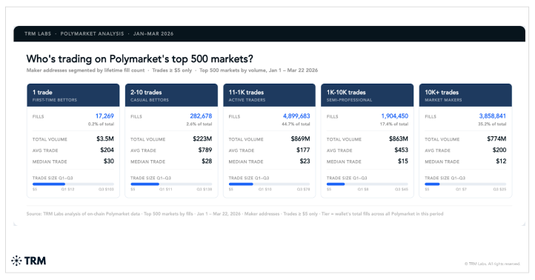Click the 3,858,841 fills number

(x=492, y=116)
